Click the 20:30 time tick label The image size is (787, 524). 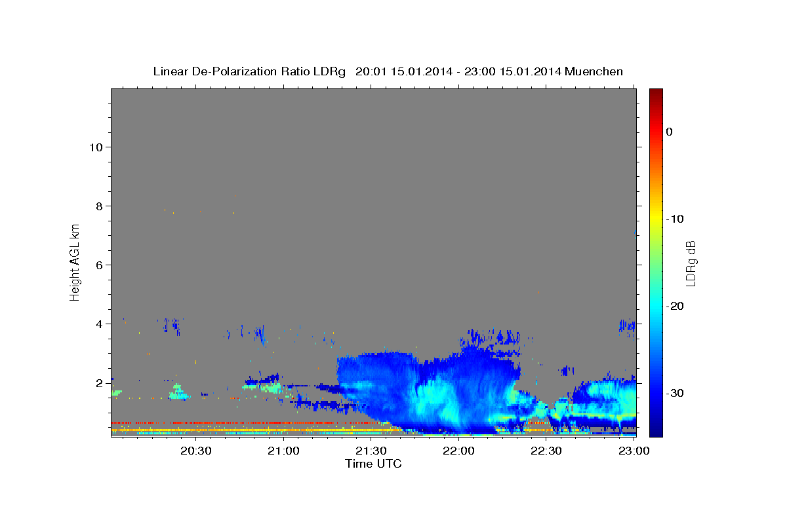196,451
